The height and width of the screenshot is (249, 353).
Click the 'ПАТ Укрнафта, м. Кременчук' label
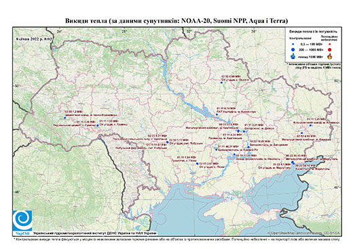[x=236, y=112]
